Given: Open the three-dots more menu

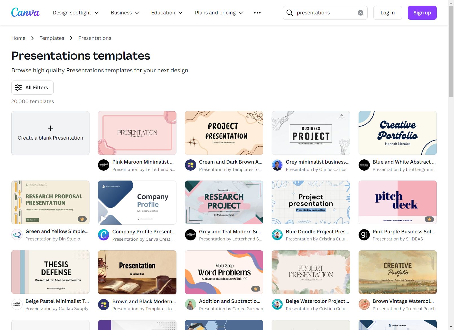Looking at the screenshot, I should 257,13.
